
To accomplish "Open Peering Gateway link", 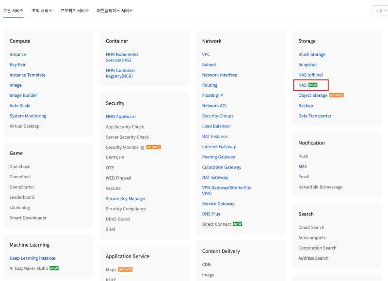I will tap(219, 157).
